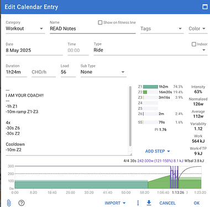Click the maximize dialog icon in header
The height and width of the screenshot is (207, 210).
205,7
